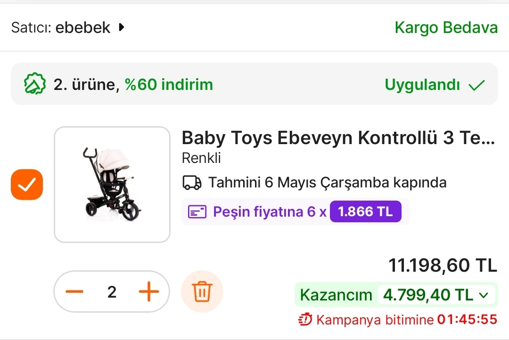Open the %60 indirim campaign text

tap(169, 85)
